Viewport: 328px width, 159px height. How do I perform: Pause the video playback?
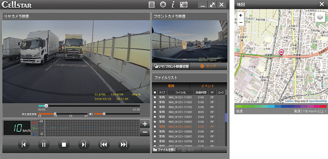(43, 144)
